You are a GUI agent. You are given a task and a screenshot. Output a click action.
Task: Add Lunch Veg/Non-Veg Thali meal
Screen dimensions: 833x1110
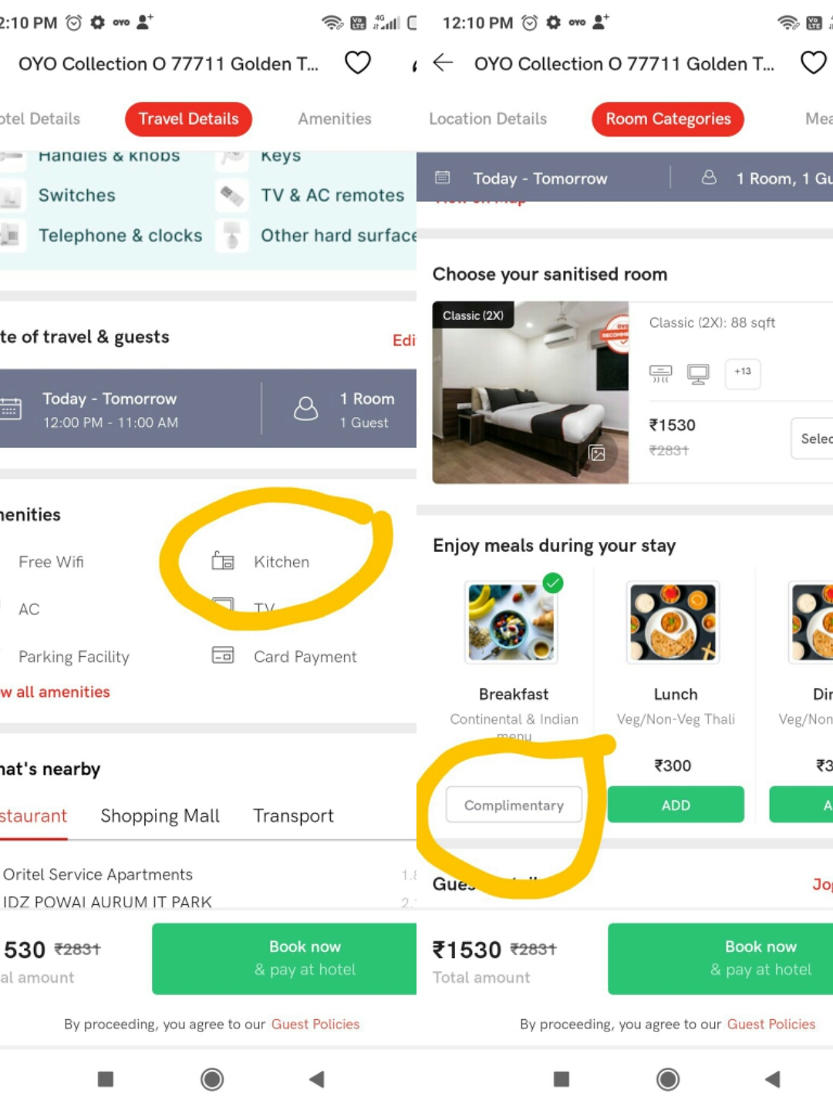point(676,805)
